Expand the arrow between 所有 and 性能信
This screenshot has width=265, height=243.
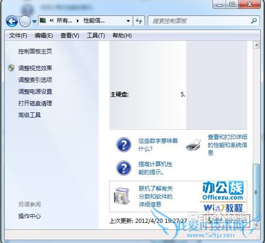pyautogui.click(x=78, y=21)
